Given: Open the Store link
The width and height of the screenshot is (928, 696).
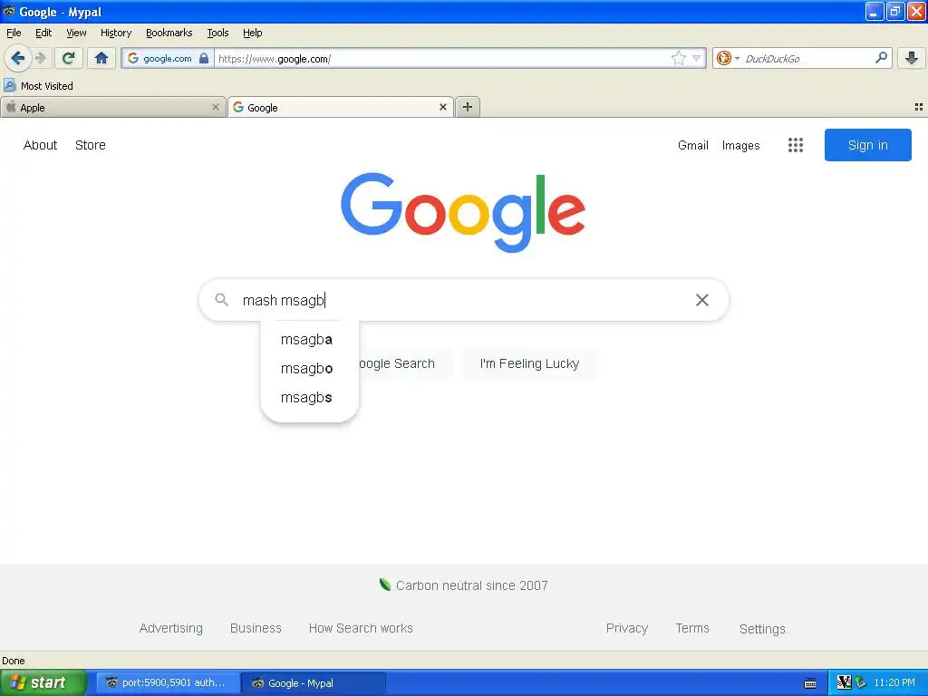Looking at the screenshot, I should (x=91, y=145).
